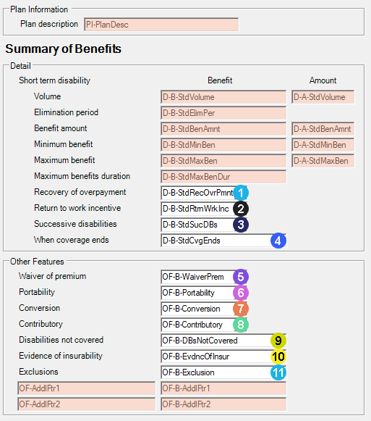Viewport: 371px width, 421px height.
Task: Click the orange marker 7 badge
Action: coord(241,309)
